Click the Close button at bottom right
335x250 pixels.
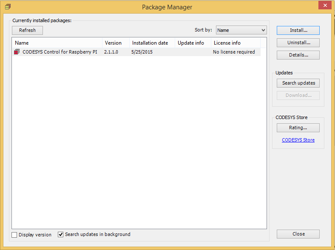click(298, 234)
